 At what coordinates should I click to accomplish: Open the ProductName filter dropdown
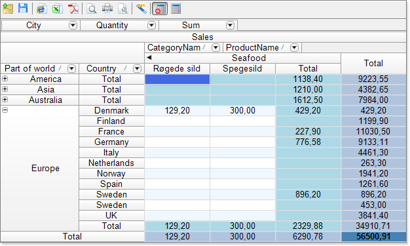point(295,48)
